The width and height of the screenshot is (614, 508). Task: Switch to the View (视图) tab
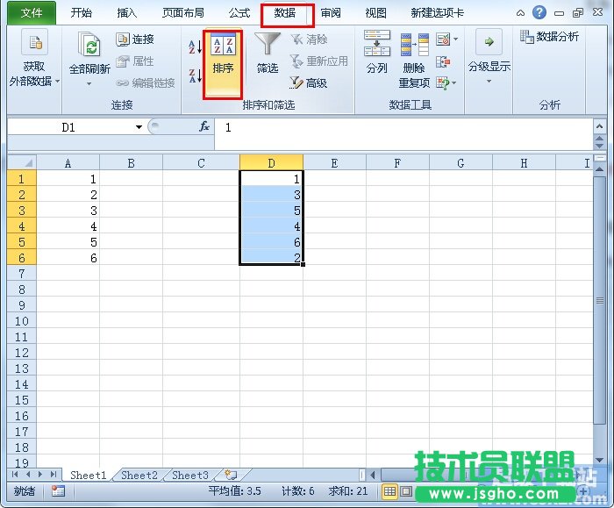click(376, 13)
